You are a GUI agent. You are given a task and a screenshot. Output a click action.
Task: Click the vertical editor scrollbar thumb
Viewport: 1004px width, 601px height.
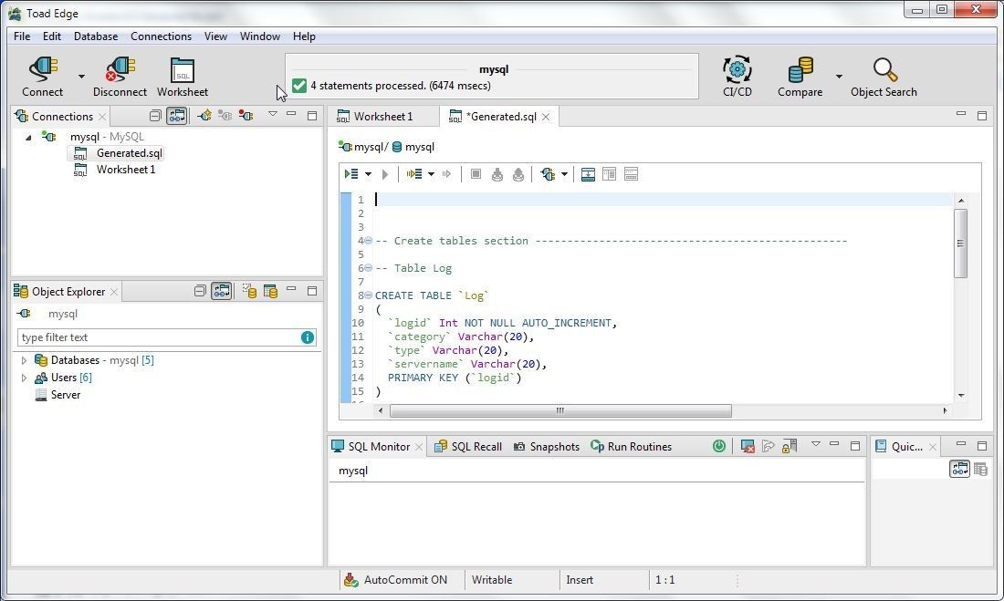pyautogui.click(x=960, y=244)
